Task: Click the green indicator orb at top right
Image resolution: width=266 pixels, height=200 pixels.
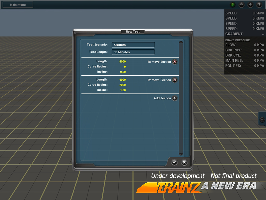Action: pyautogui.click(x=233, y=5)
